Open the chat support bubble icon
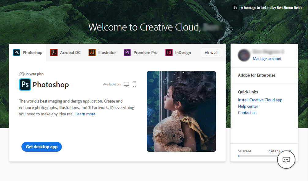This screenshot has width=308, height=181. (x=286, y=160)
